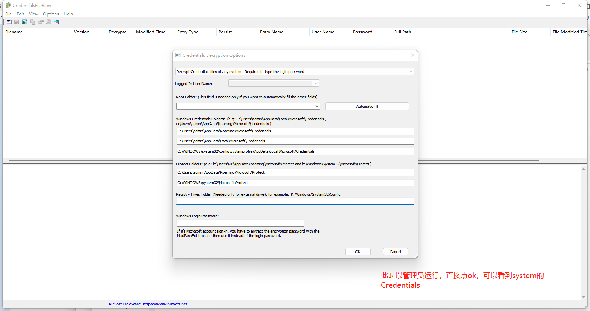
Task: Click the Save floppy disk toolbar icon
Action: pyautogui.click(x=17, y=22)
